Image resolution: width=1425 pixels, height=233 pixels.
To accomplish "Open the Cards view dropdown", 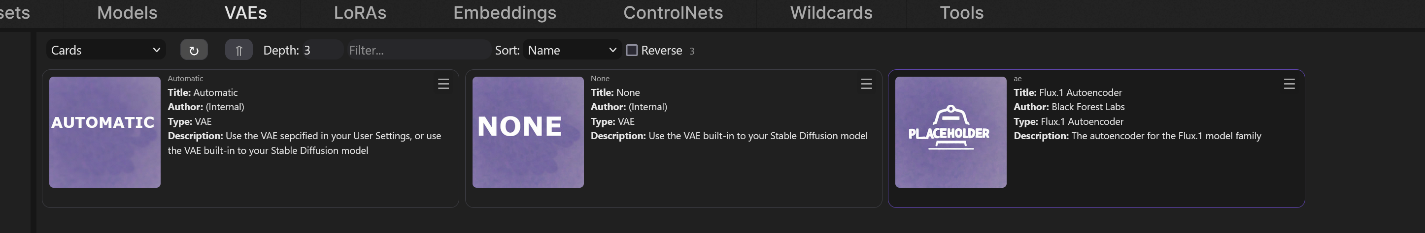I will coord(105,50).
